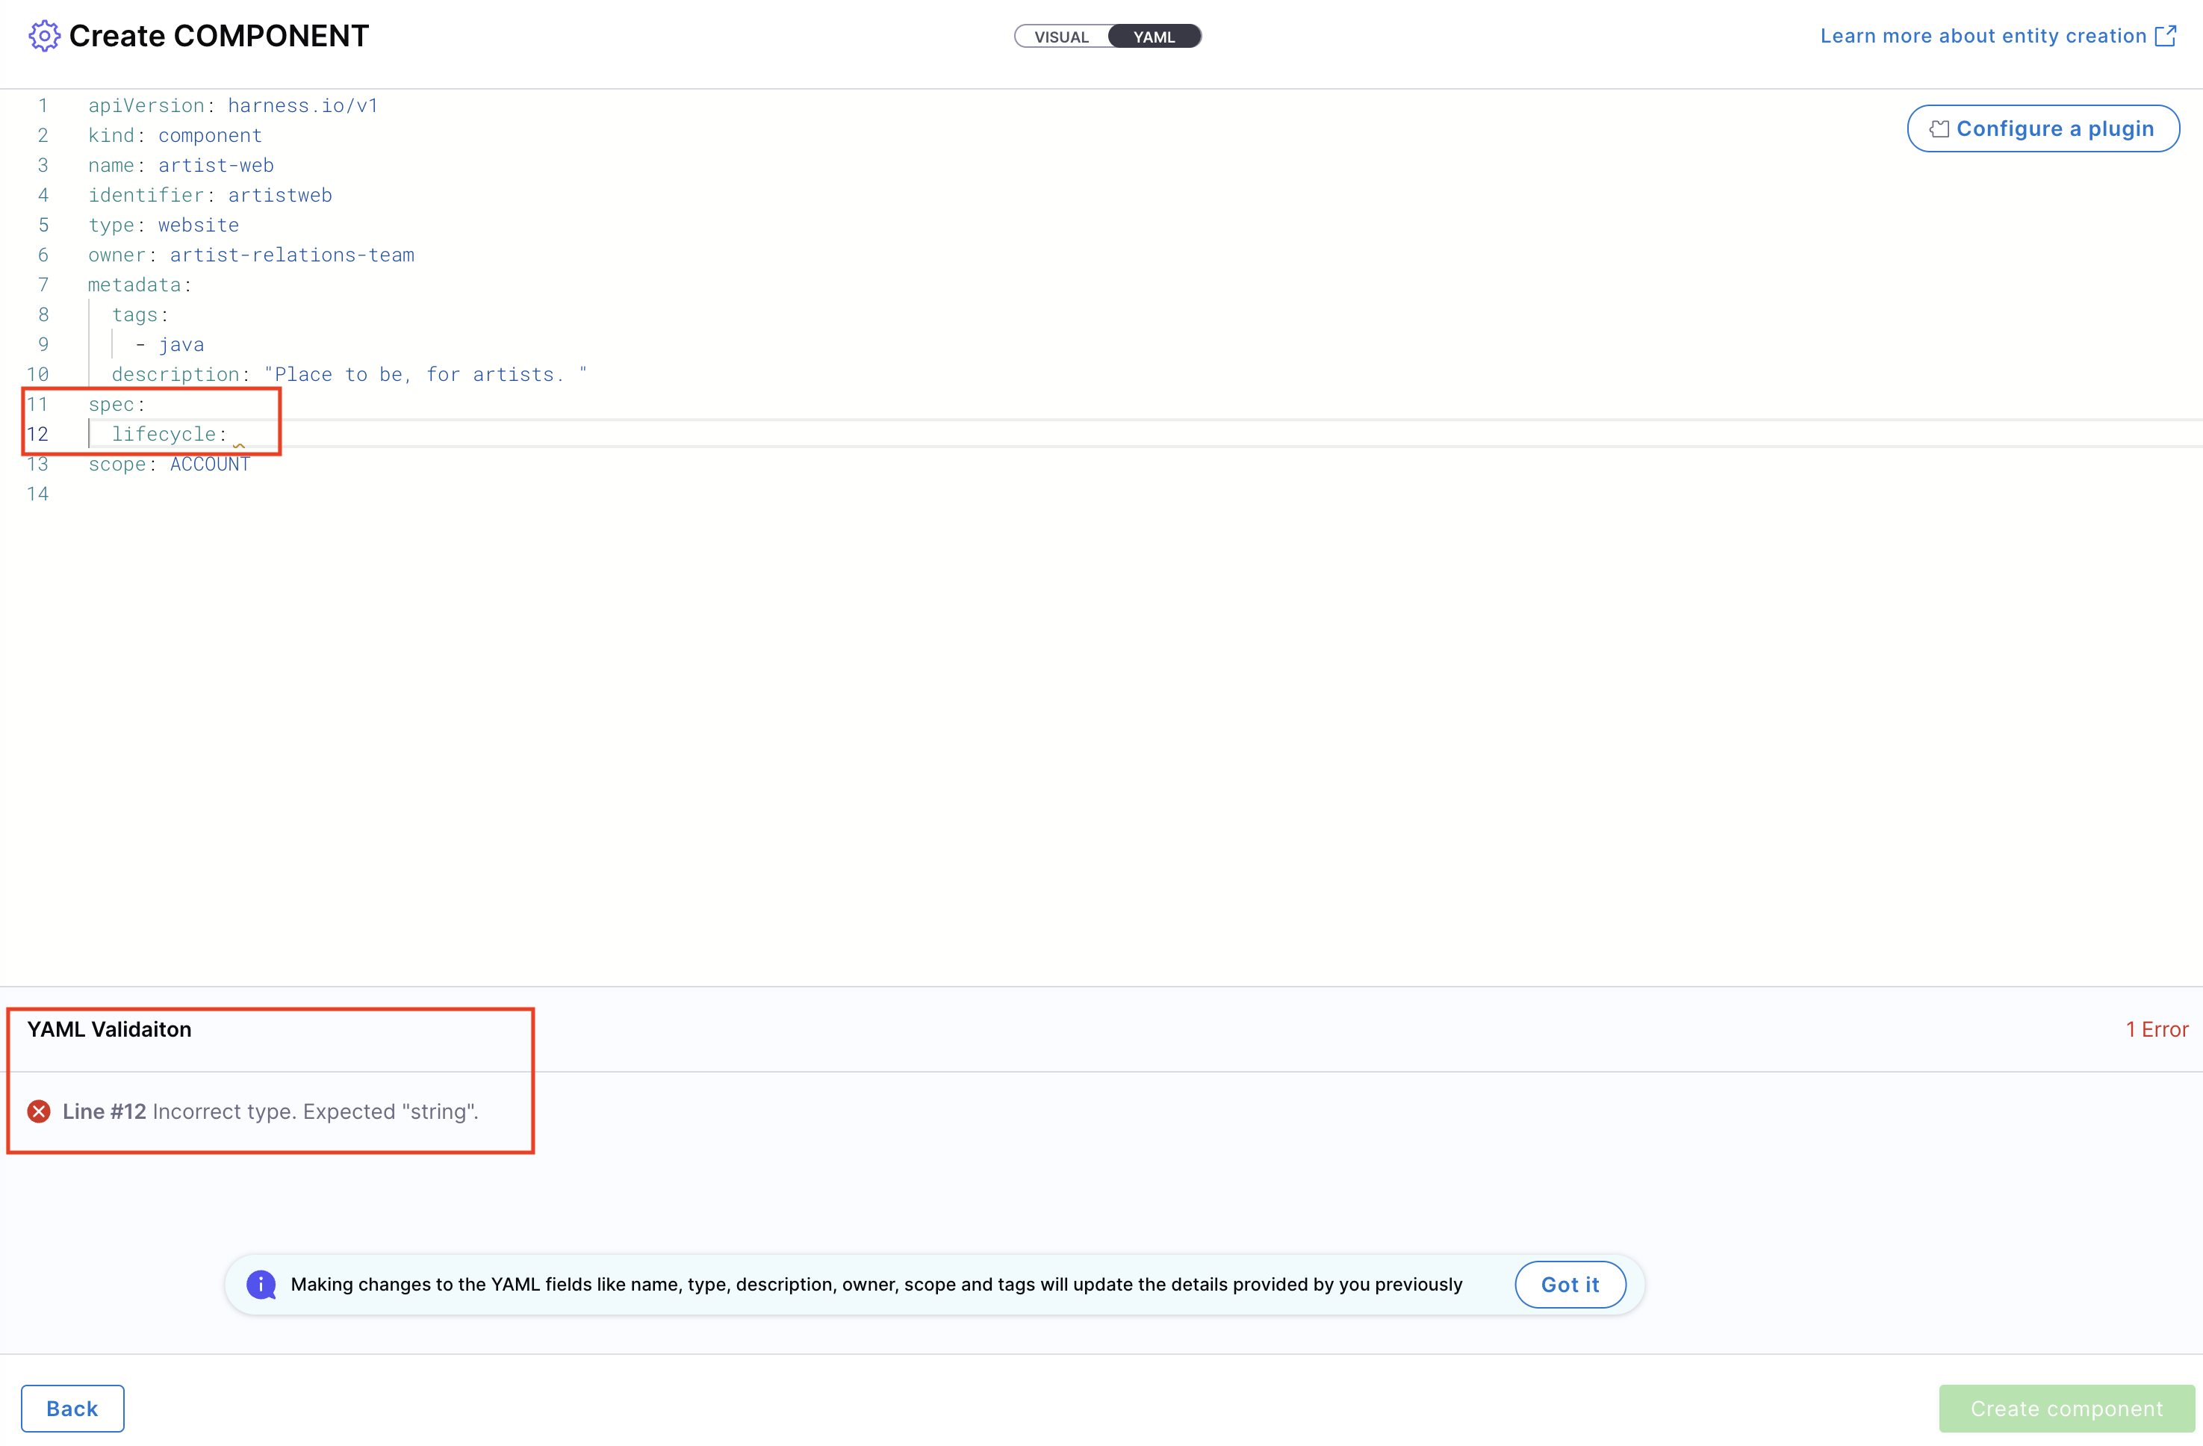Click the plugin icon in Configure button
2203x1446 pixels.
[x=1939, y=128]
